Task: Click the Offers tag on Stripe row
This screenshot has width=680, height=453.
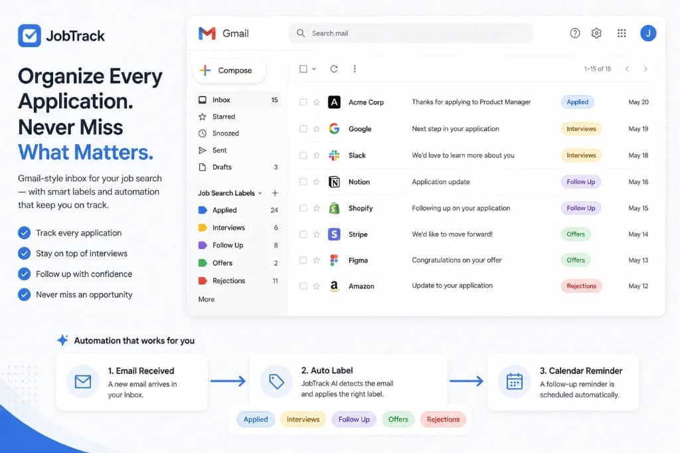Action: (x=576, y=234)
